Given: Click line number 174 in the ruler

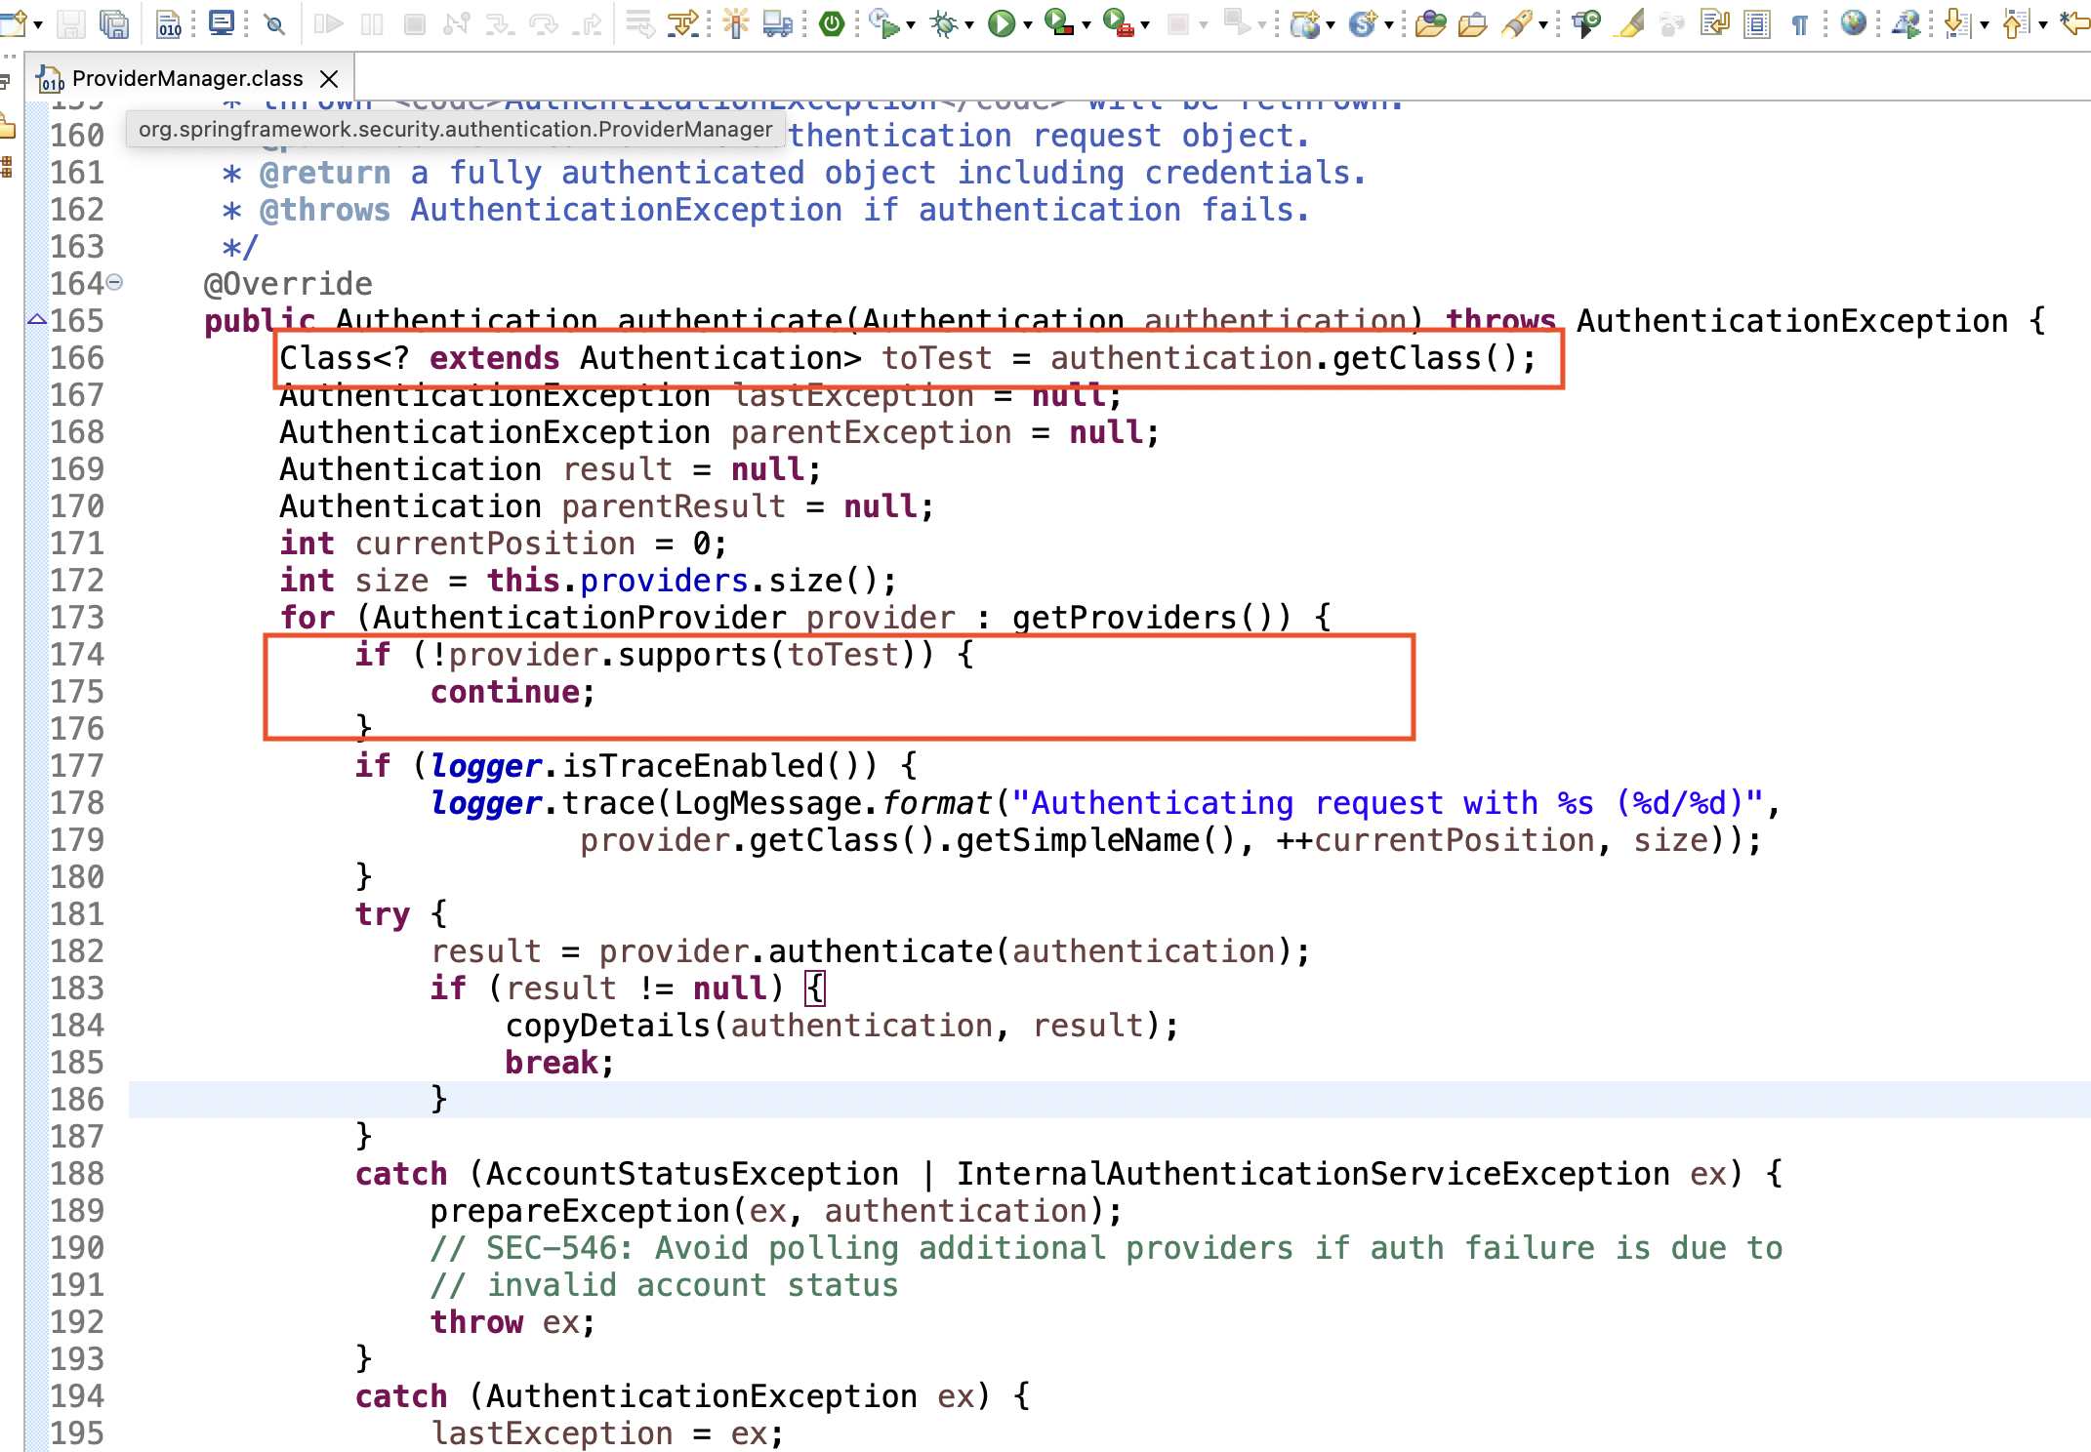Looking at the screenshot, I should pyautogui.click(x=79, y=655).
